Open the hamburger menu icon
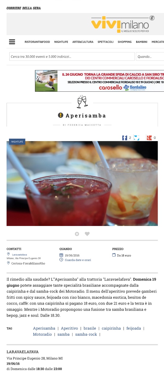The image size is (164, 381). 12,42
